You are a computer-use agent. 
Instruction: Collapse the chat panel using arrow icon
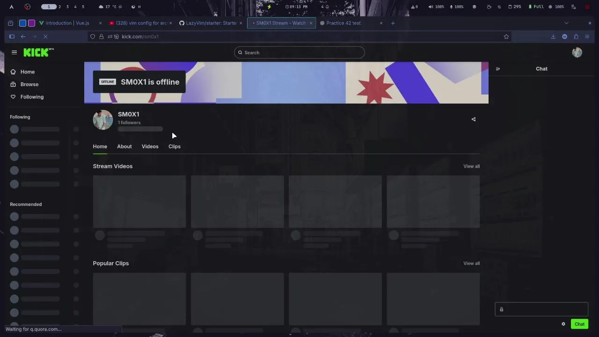(x=498, y=69)
